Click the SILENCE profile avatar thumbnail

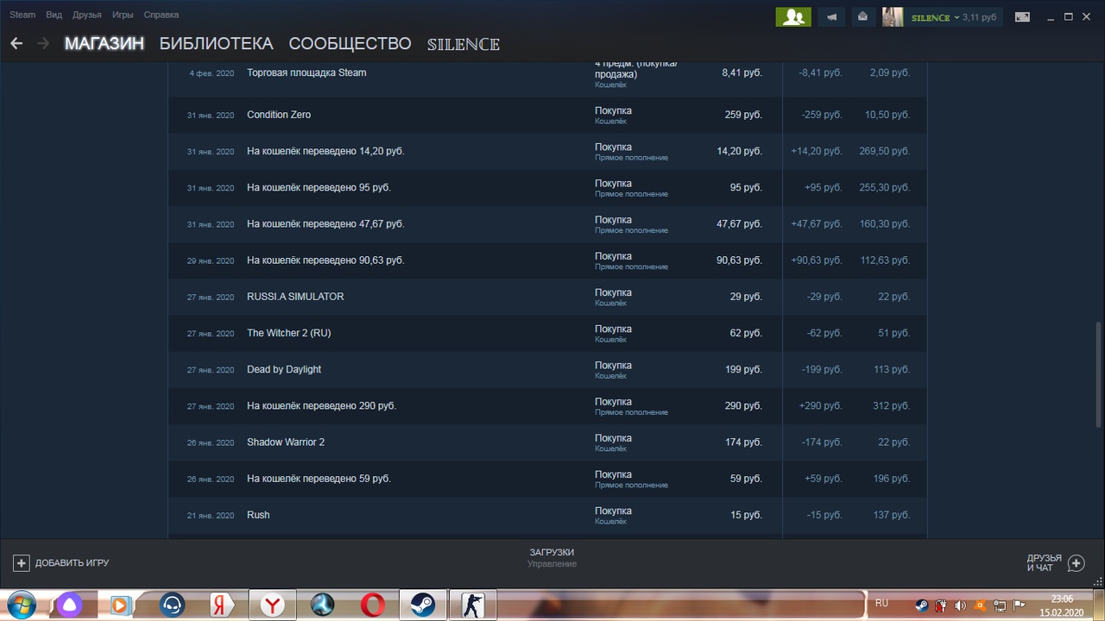[893, 16]
